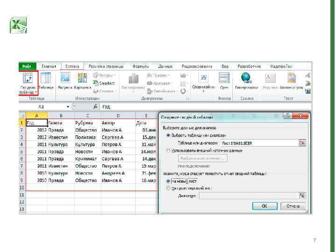336x252 pixels.
Task: Confirm the dialog with OK
Action: pyautogui.click(x=265, y=206)
